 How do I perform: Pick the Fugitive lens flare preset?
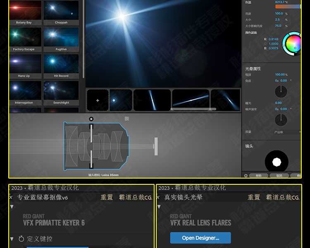pos(61,39)
